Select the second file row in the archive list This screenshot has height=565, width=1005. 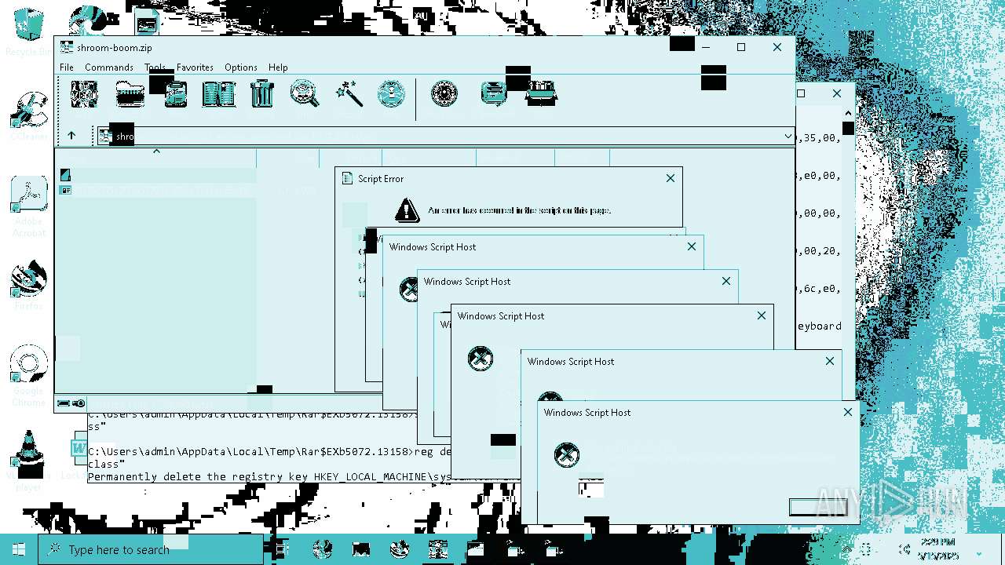point(157,190)
